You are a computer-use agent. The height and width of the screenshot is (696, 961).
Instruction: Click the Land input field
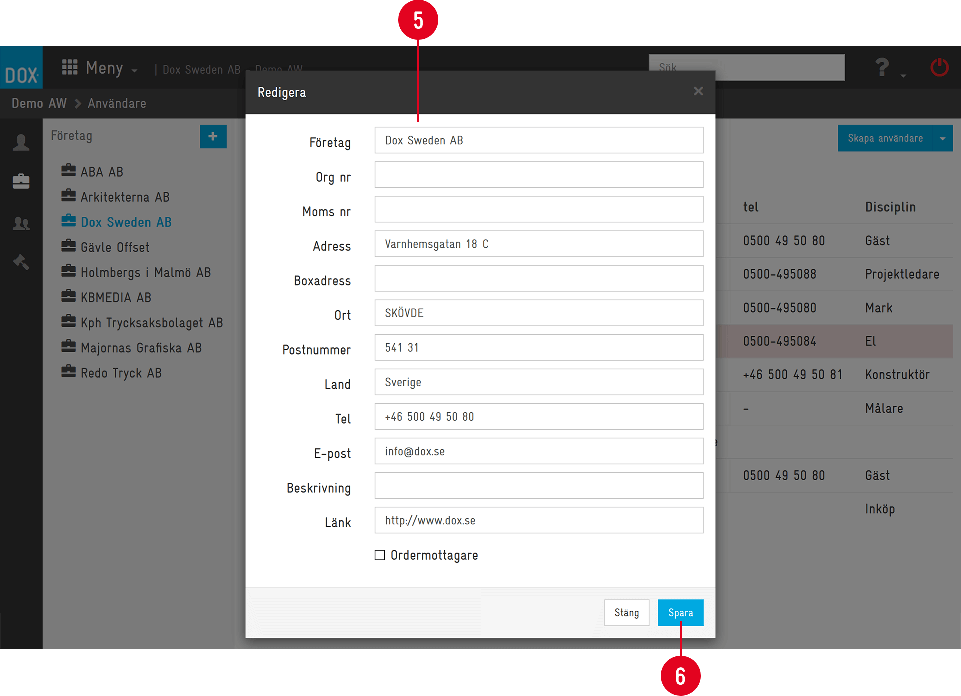click(539, 382)
